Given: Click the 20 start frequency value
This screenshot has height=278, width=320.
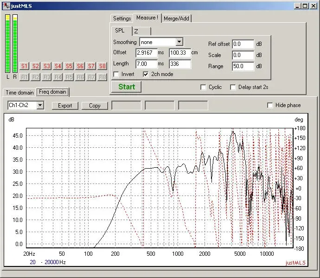Looking at the screenshot, I should point(32,262).
